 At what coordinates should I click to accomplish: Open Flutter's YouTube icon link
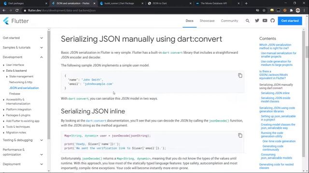click(x=265, y=20)
